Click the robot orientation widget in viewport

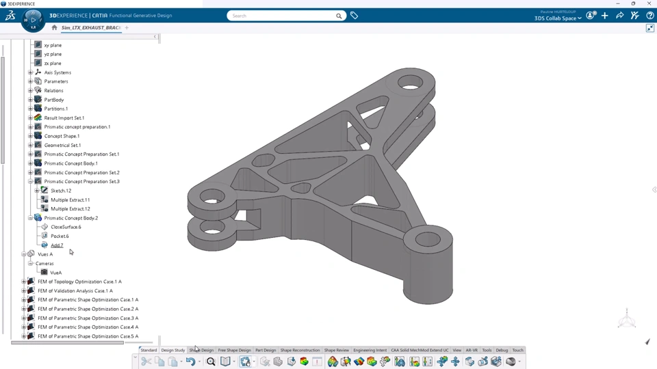coord(627,319)
